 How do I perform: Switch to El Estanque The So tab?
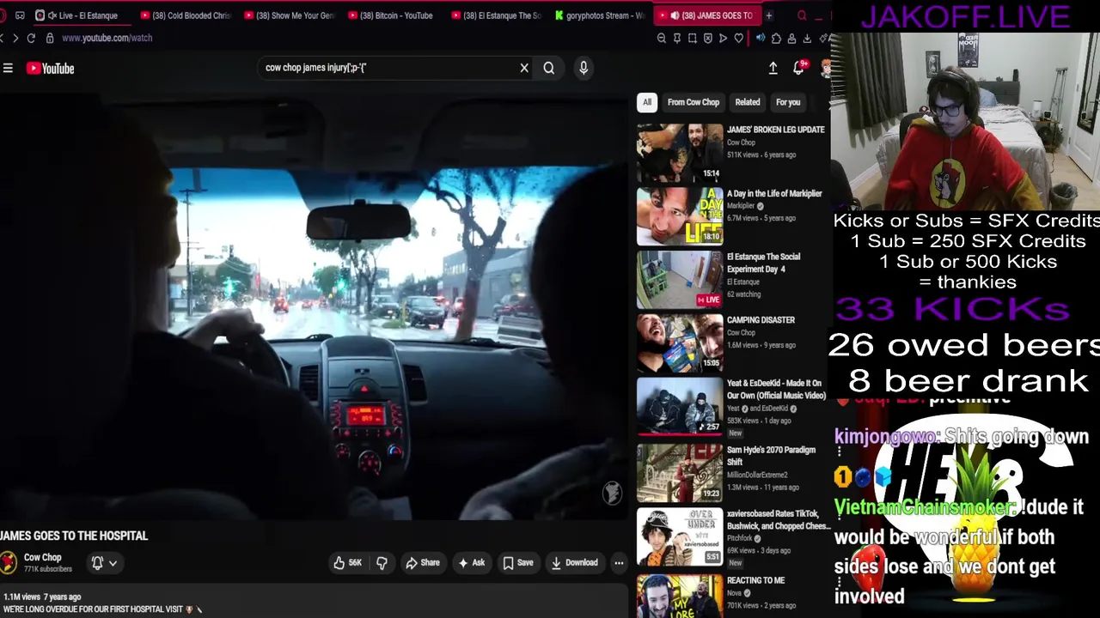click(496, 15)
